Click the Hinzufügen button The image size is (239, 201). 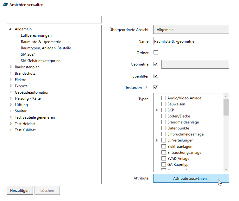tap(20, 191)
